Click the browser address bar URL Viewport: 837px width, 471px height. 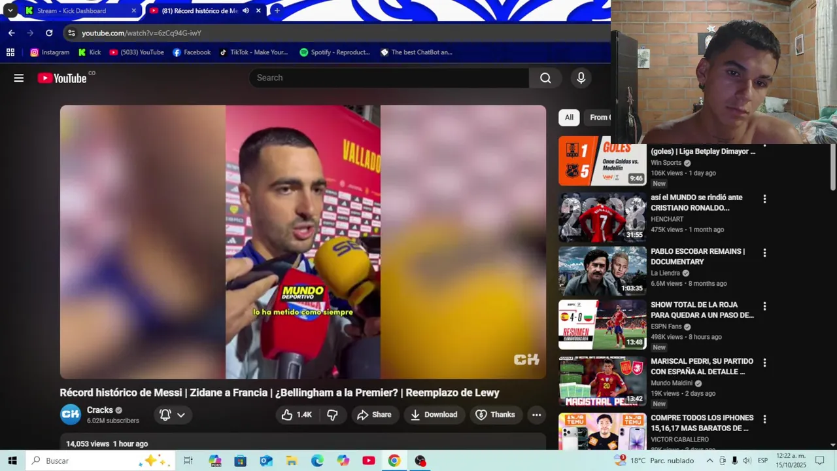(x=141, y=33)
